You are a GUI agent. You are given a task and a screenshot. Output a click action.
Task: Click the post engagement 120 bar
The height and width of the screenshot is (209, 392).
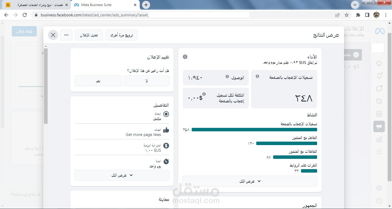287,143
